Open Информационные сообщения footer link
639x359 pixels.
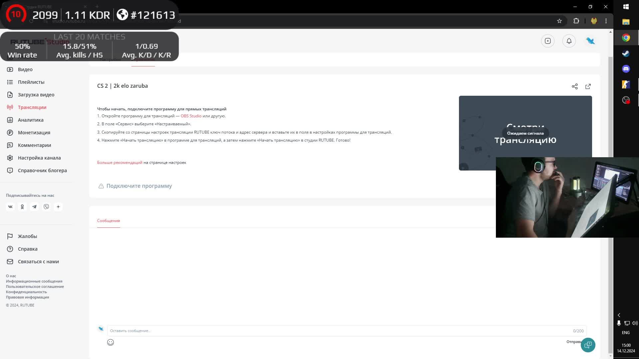[34, 281]
